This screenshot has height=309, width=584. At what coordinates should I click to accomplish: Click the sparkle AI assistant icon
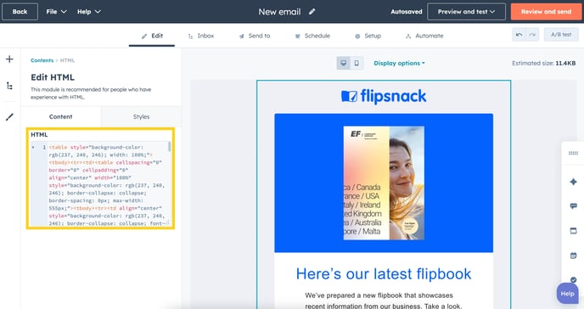point(573,182)
